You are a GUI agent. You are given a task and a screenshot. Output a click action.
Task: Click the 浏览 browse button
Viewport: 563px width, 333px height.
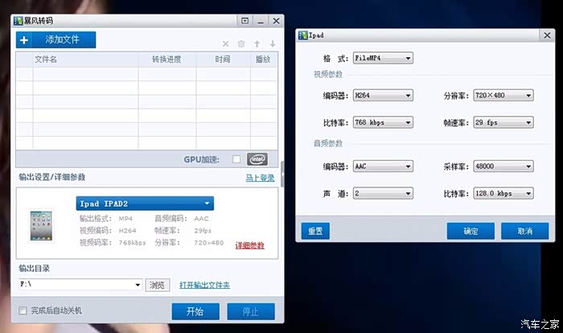[x=158, y=286]
